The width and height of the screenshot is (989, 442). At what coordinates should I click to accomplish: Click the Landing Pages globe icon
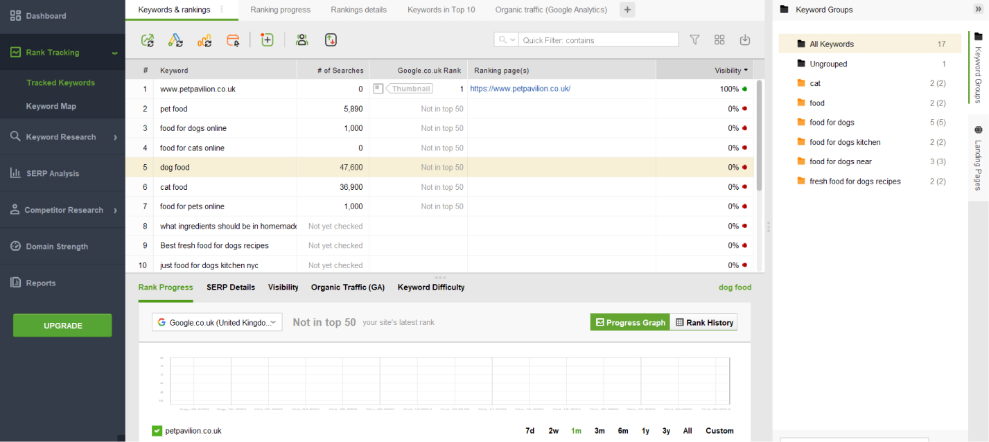coord(979,130)
